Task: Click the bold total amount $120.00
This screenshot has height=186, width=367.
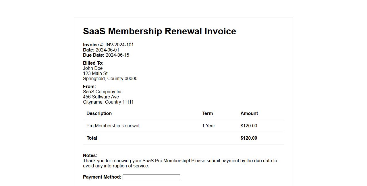Action: 249,138
